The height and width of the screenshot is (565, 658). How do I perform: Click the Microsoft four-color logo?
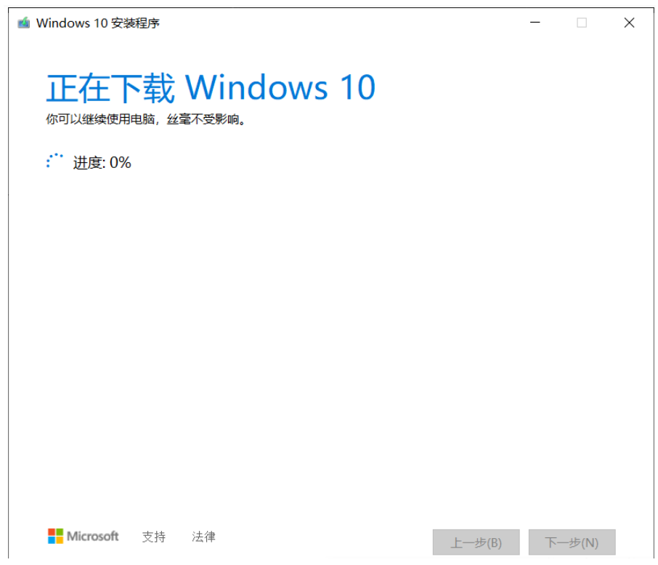click(x=55, y=536)
